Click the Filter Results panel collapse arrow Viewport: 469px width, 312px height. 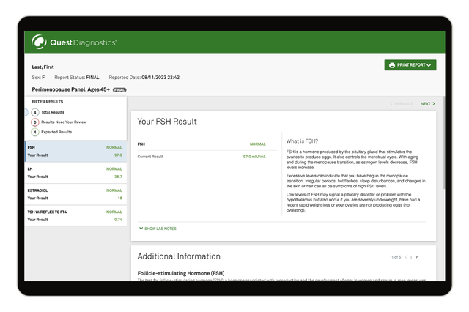tap(27, 112)
